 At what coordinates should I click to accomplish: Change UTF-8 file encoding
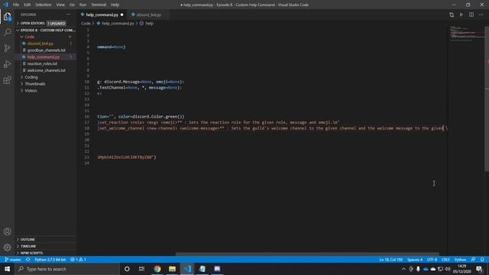432,260
